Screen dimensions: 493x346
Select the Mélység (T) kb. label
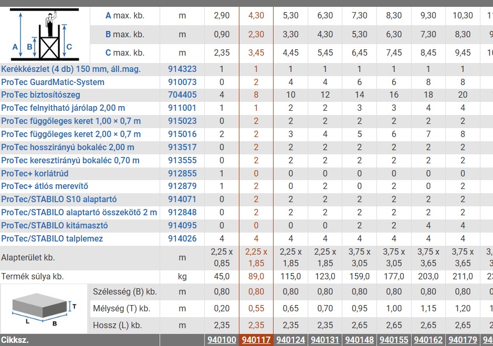tap(121, 309)
